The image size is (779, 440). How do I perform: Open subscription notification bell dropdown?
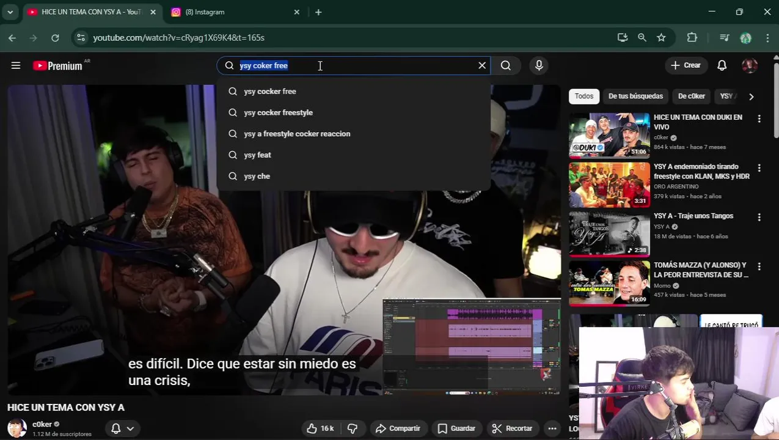click(122, 428)
